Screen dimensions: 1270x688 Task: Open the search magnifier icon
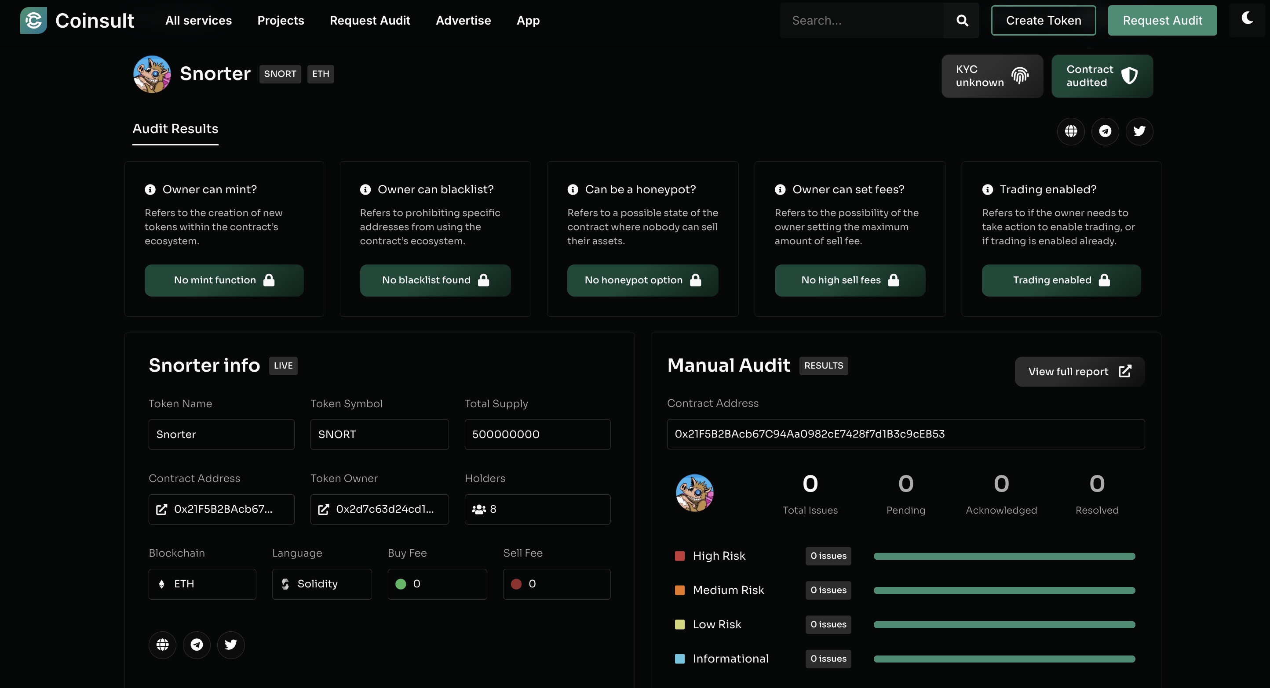click(962, 20)
